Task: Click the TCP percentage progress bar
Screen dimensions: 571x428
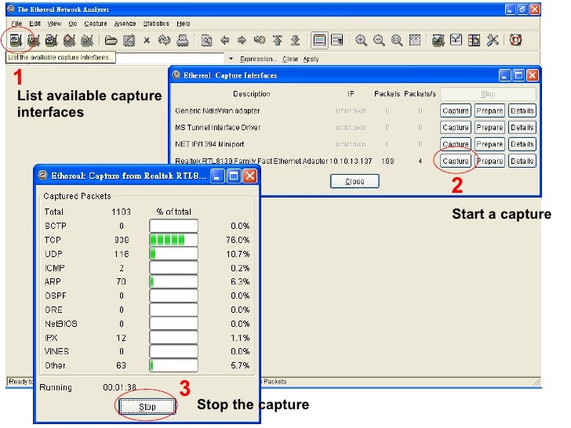Action: pyautogui.click(x=173, y=240)
